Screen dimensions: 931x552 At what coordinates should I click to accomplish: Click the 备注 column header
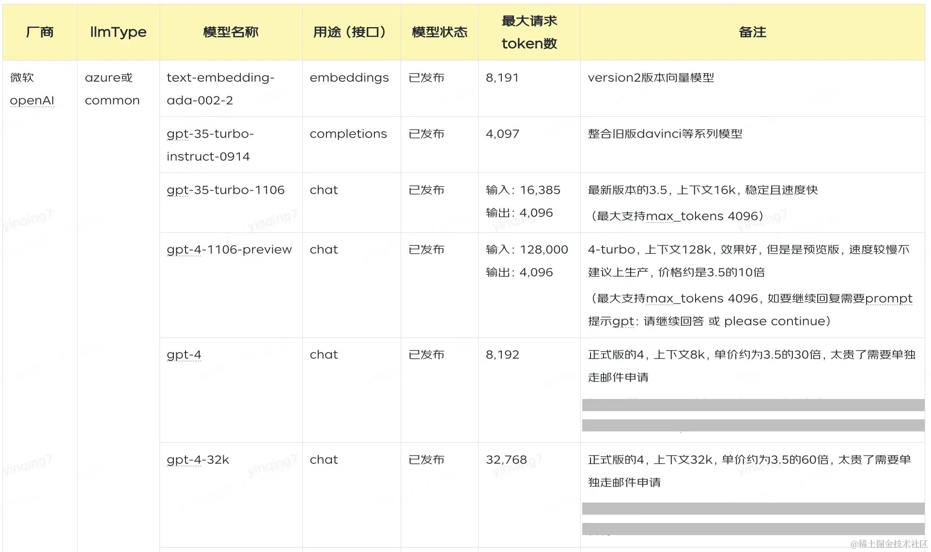click(x=752, y=32)
